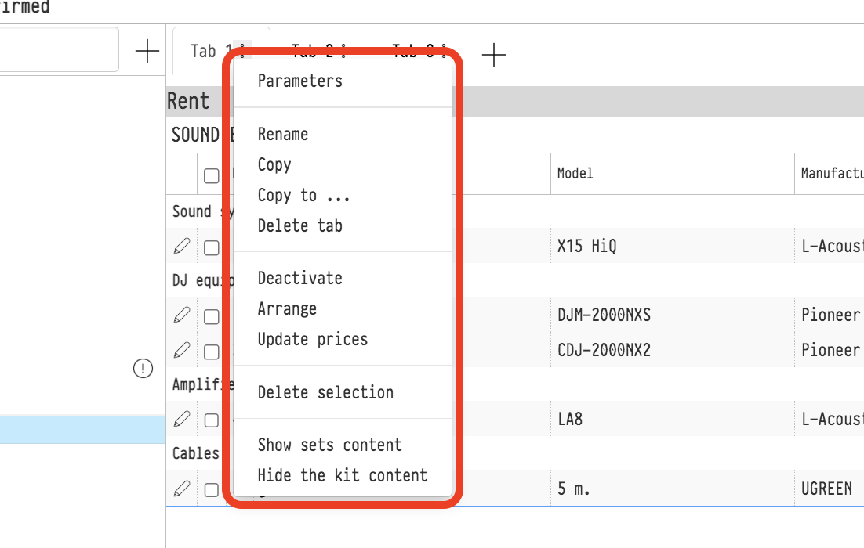Edit the X15 HiQ row with pencil
The image size is (864, 548).
(x=181, y=247)
